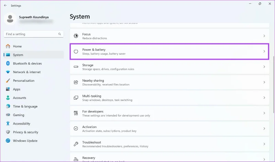Screen dimensions: 275x162
Task: Click the Activation checkmark icon
Action: point(76,129)
